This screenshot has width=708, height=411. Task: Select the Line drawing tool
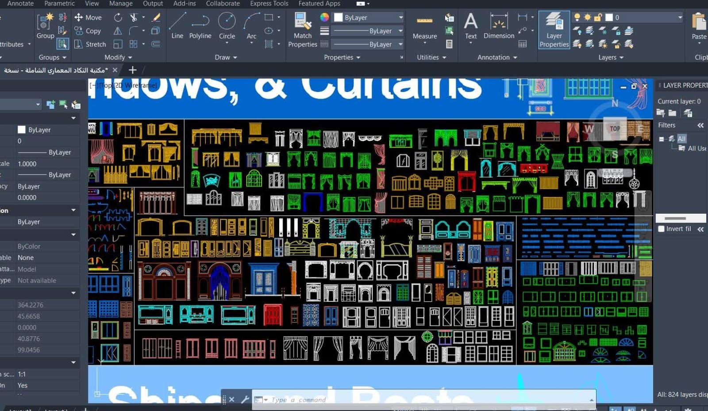tap(177, 26)
